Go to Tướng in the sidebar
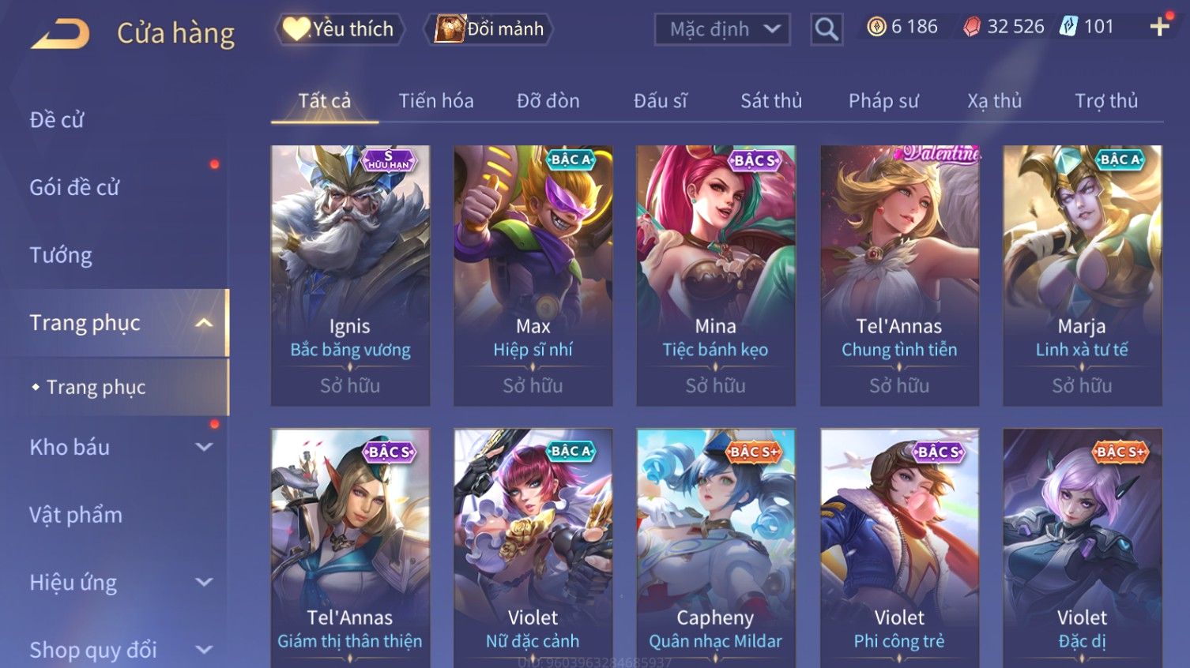Screen dimensions: 1190x668 tap(61, 255)
